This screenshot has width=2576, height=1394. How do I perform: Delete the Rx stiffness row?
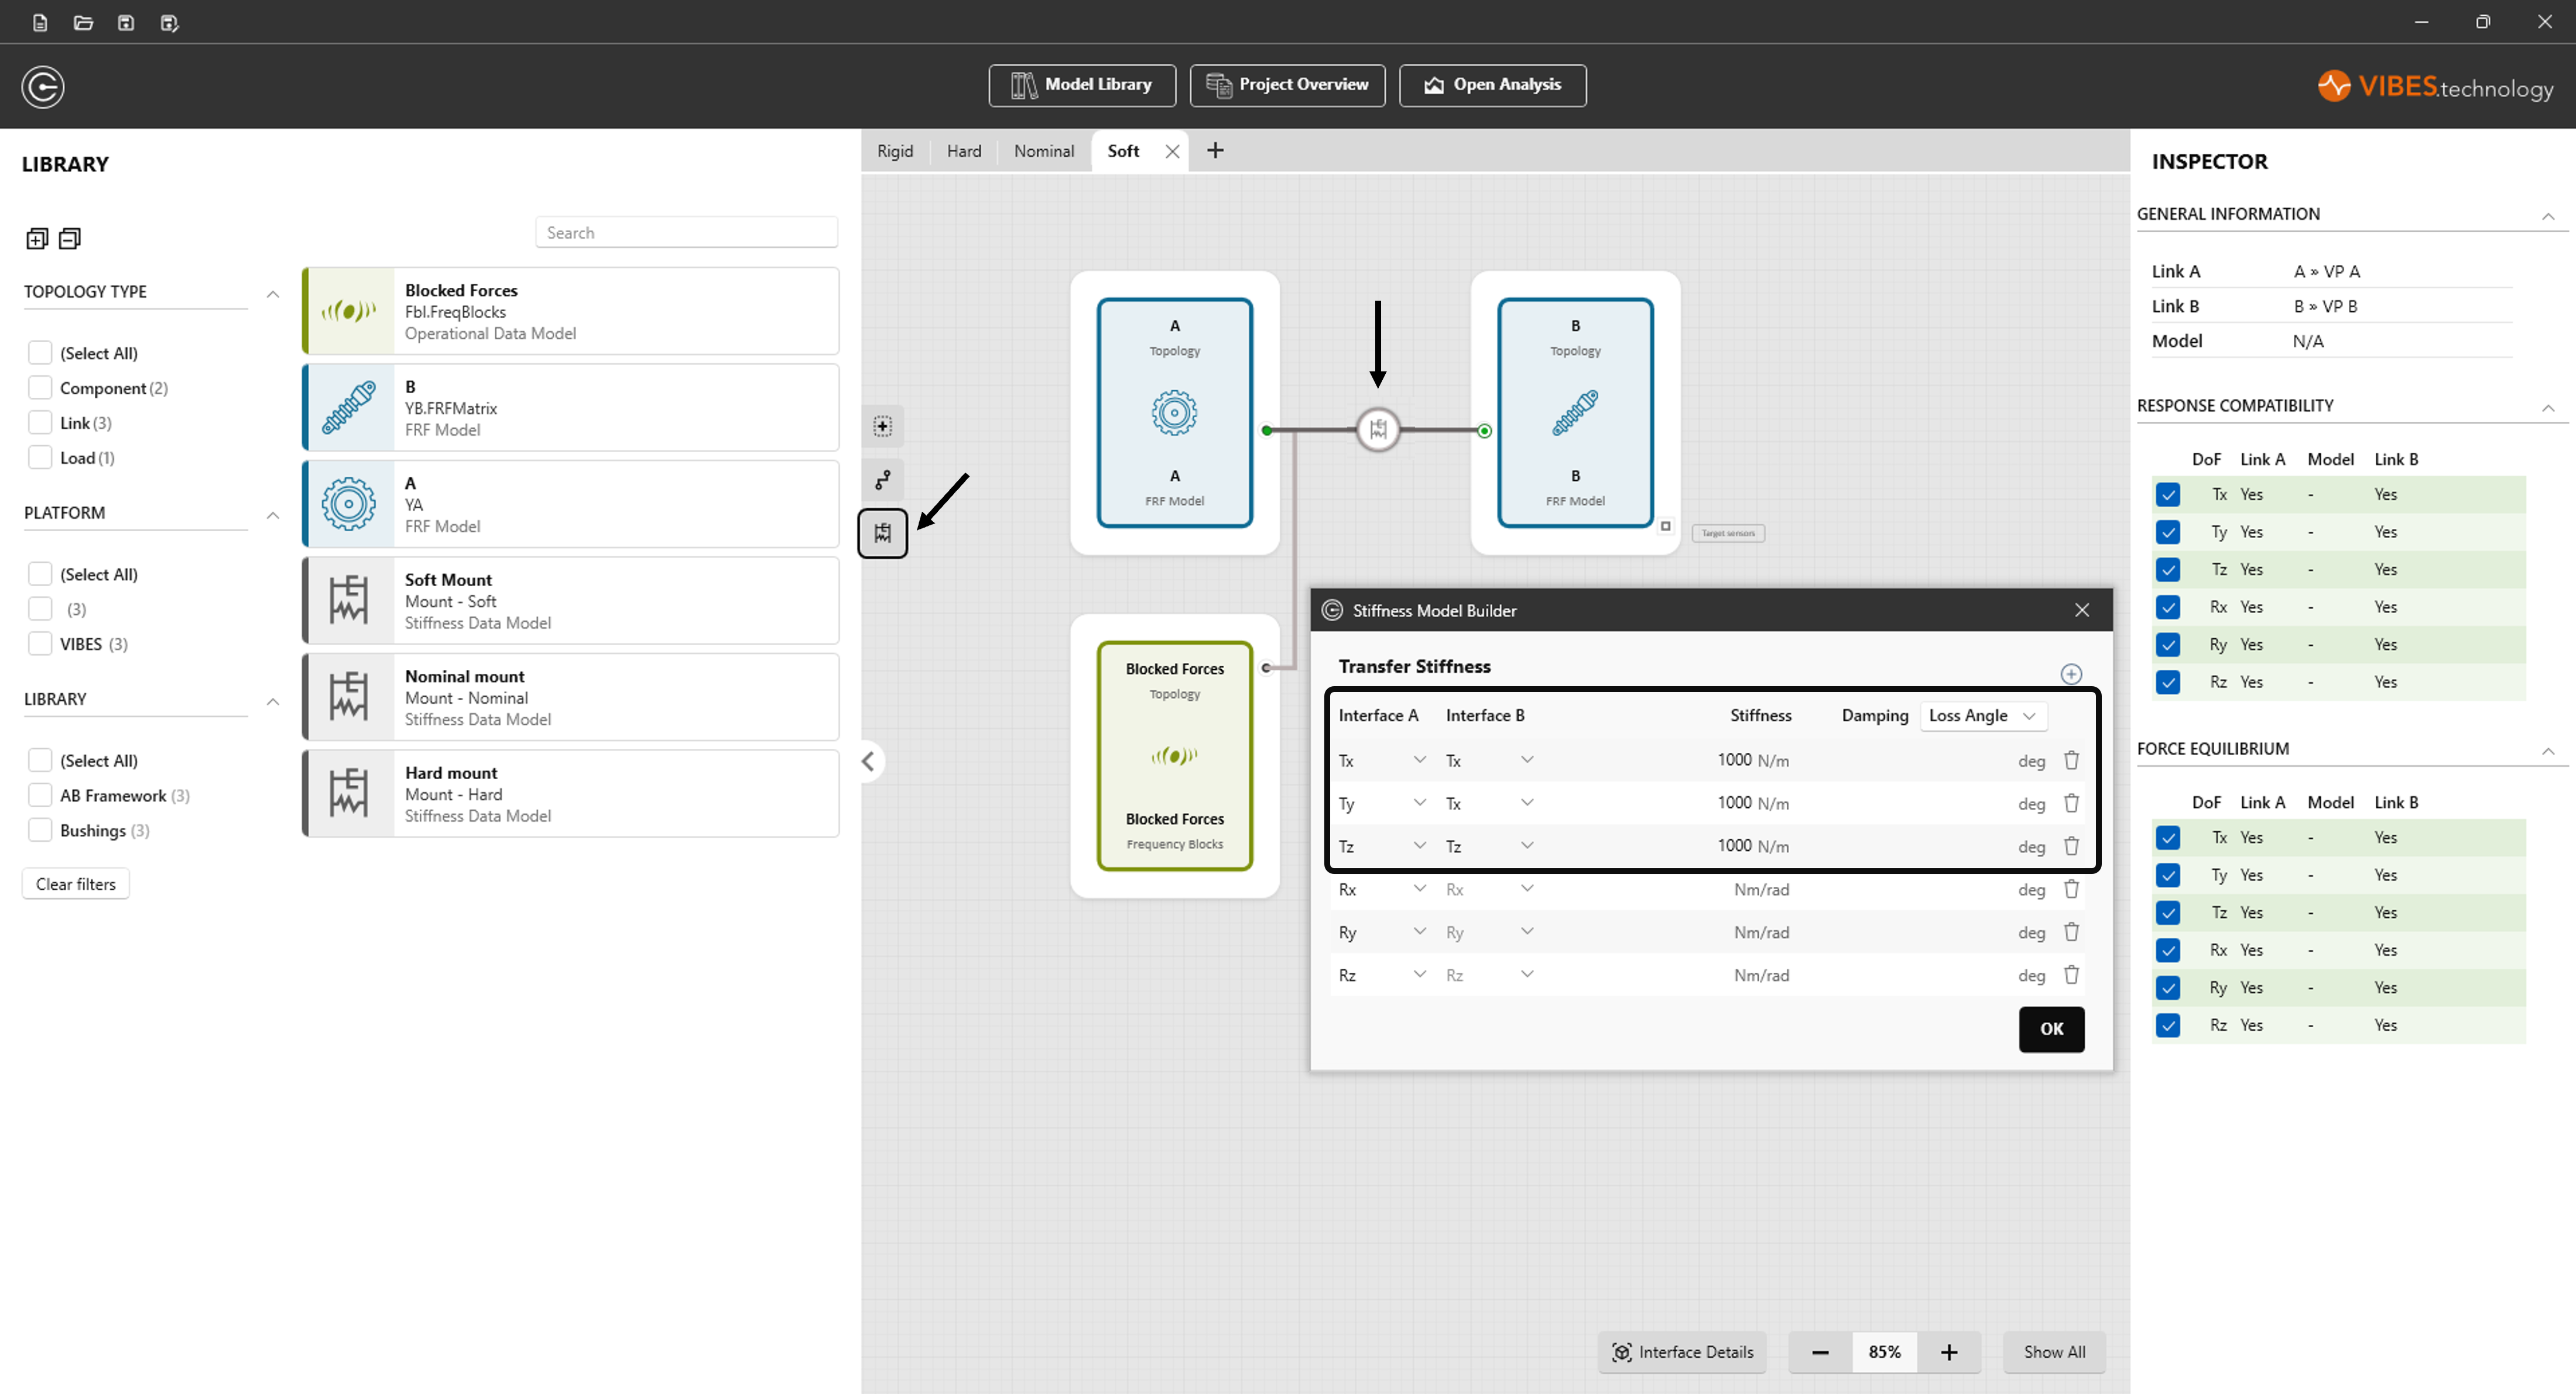(x=2071, y=889)
